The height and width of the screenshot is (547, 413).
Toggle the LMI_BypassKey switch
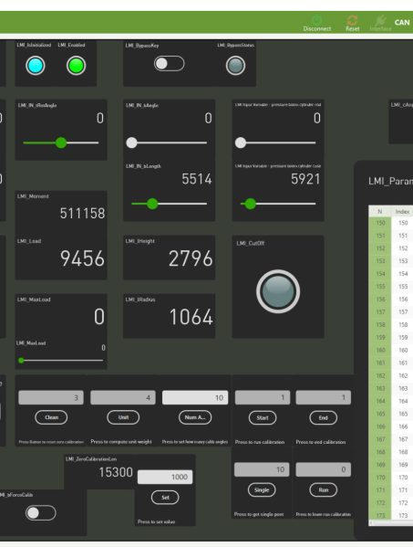[170, 64]
